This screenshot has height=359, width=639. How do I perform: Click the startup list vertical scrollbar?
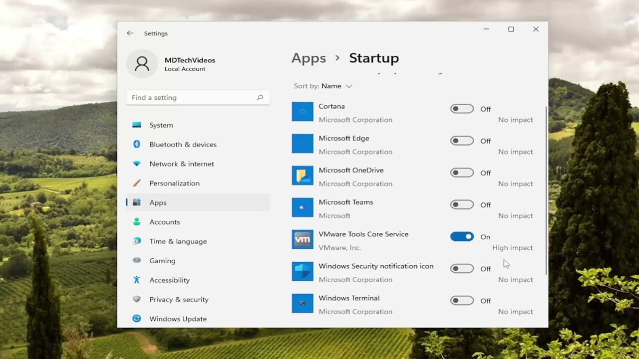(x=546, y=189)
